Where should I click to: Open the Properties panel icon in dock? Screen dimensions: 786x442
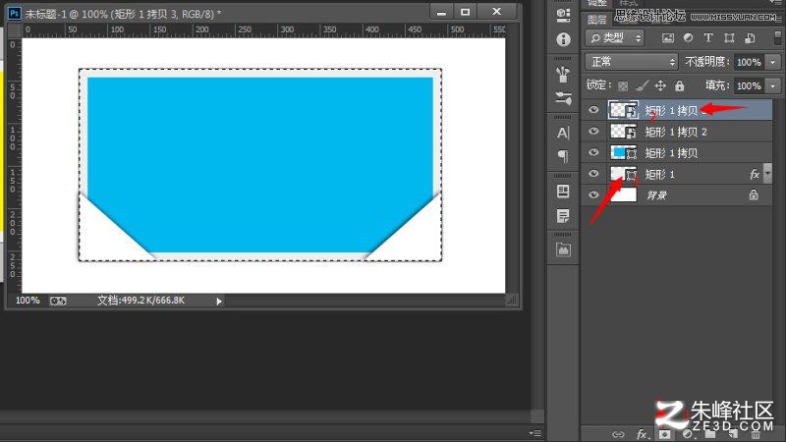(563, 192)
